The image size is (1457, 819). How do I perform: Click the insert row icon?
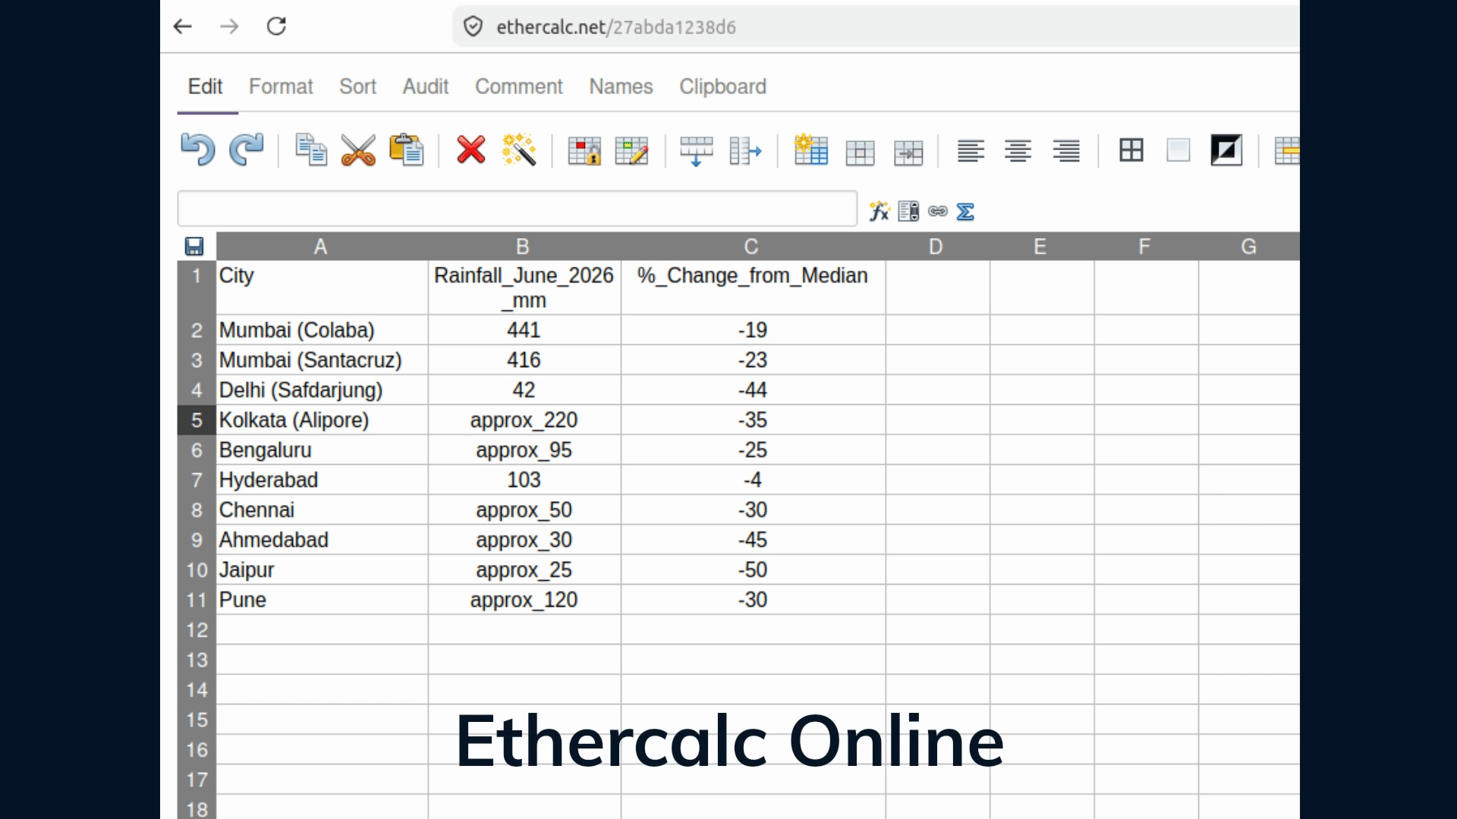point(696,151)
